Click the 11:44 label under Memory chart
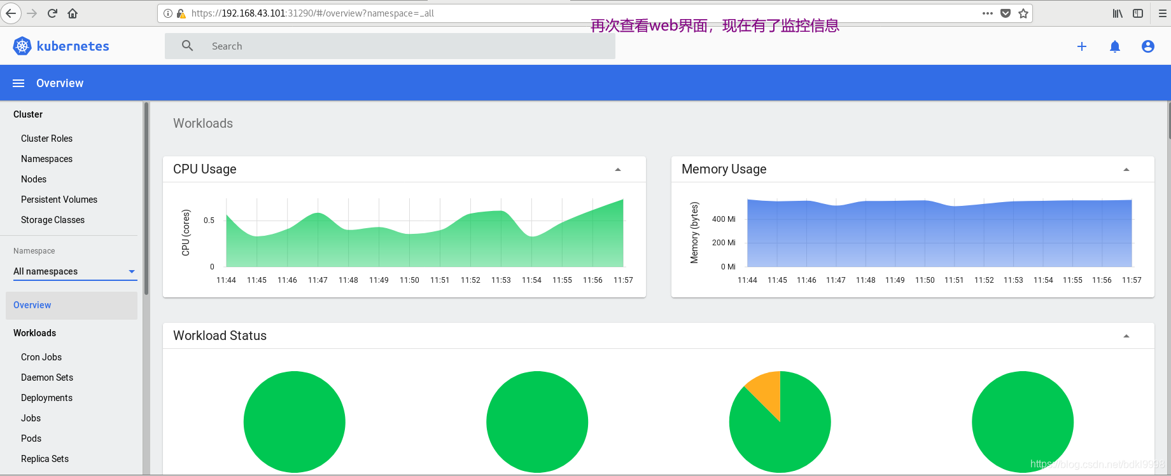Image resolution: width=1171 pixels, height=476 pixels. (x=747, y=280)
